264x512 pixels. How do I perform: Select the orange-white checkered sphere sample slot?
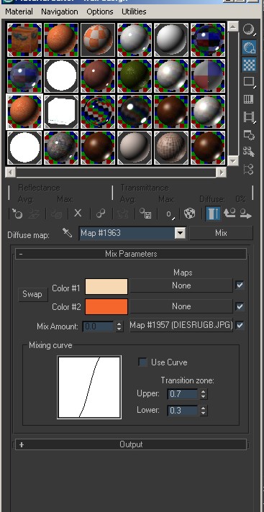[98, 40]
